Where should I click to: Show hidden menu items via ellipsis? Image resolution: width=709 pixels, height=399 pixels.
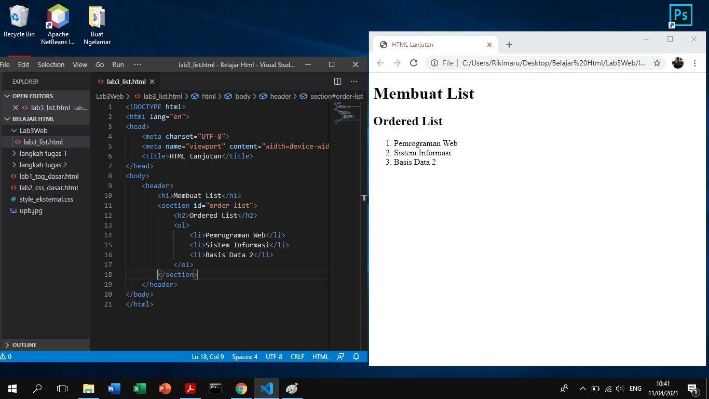(138, 65)
